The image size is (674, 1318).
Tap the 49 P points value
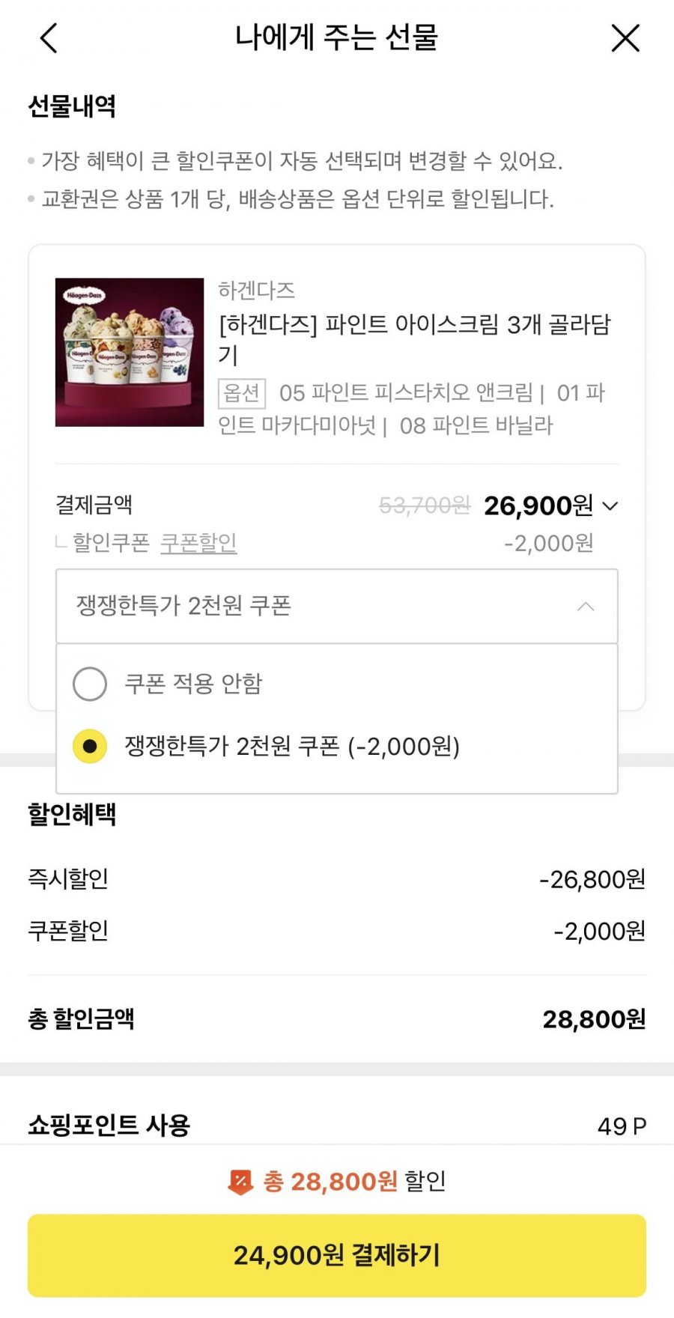622,1126
